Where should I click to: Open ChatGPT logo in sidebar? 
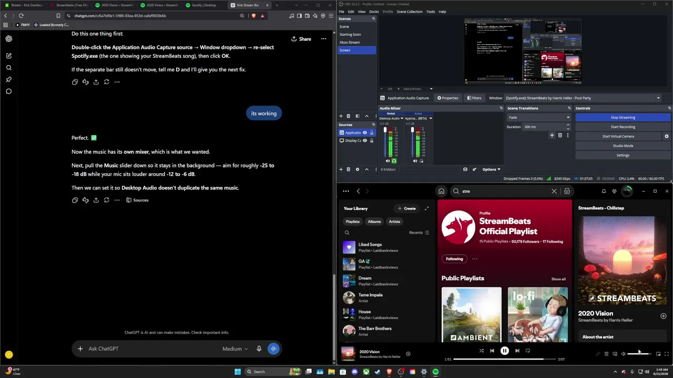tap(9, 39)
